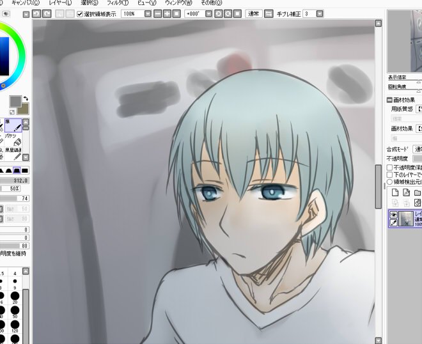
Task: Open the キャンバス(C) menu
Action: coord(26,3)
